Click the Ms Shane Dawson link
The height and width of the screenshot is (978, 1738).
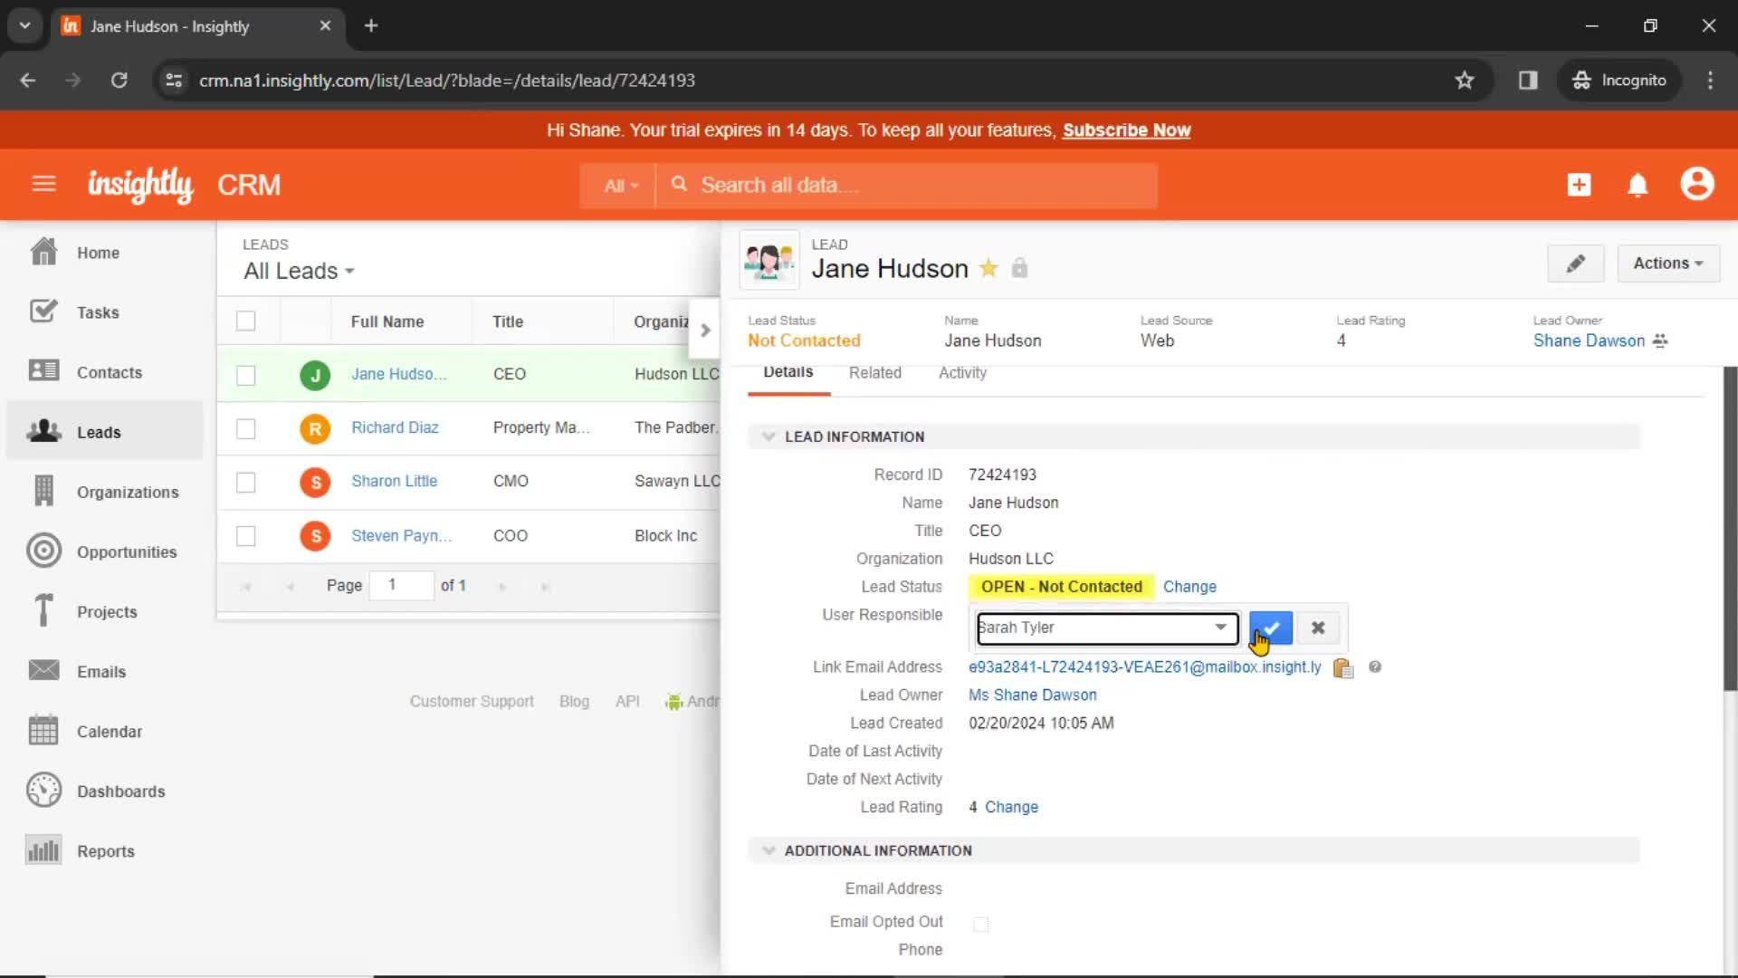(x=1032, y=695)
